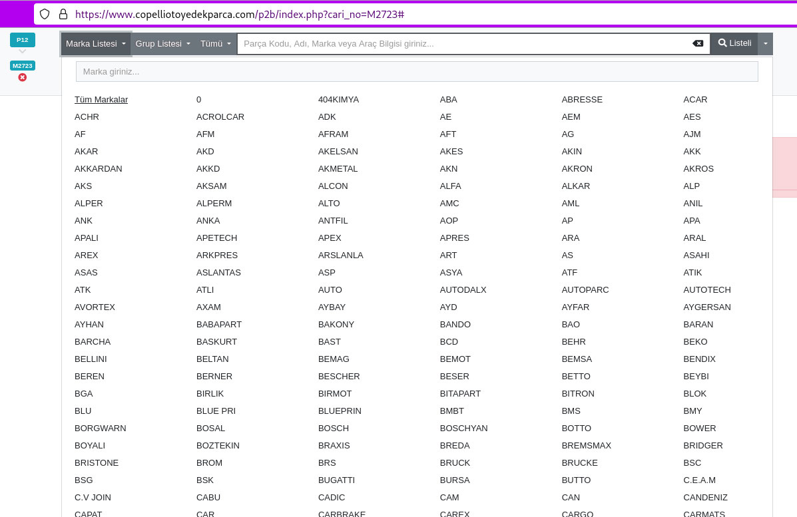Screen dimensions: 797x517
Task: Click the padlock site security icon
Action: tap(63, 14)
